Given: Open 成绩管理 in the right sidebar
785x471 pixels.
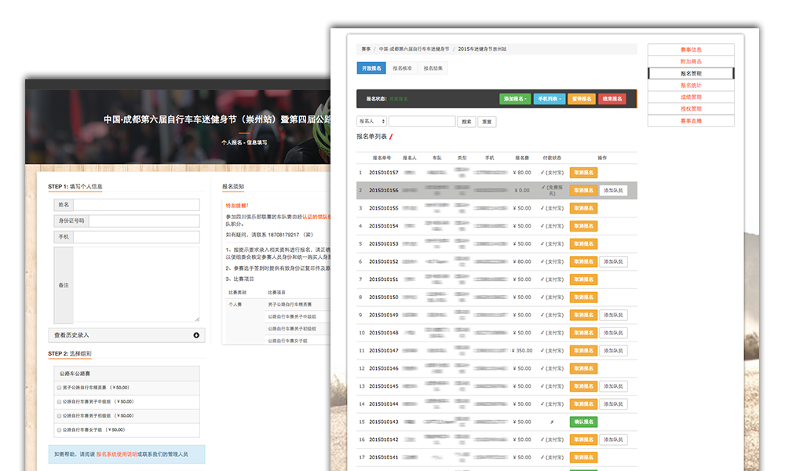Looking at the screenshot, I should pos(691,97).
